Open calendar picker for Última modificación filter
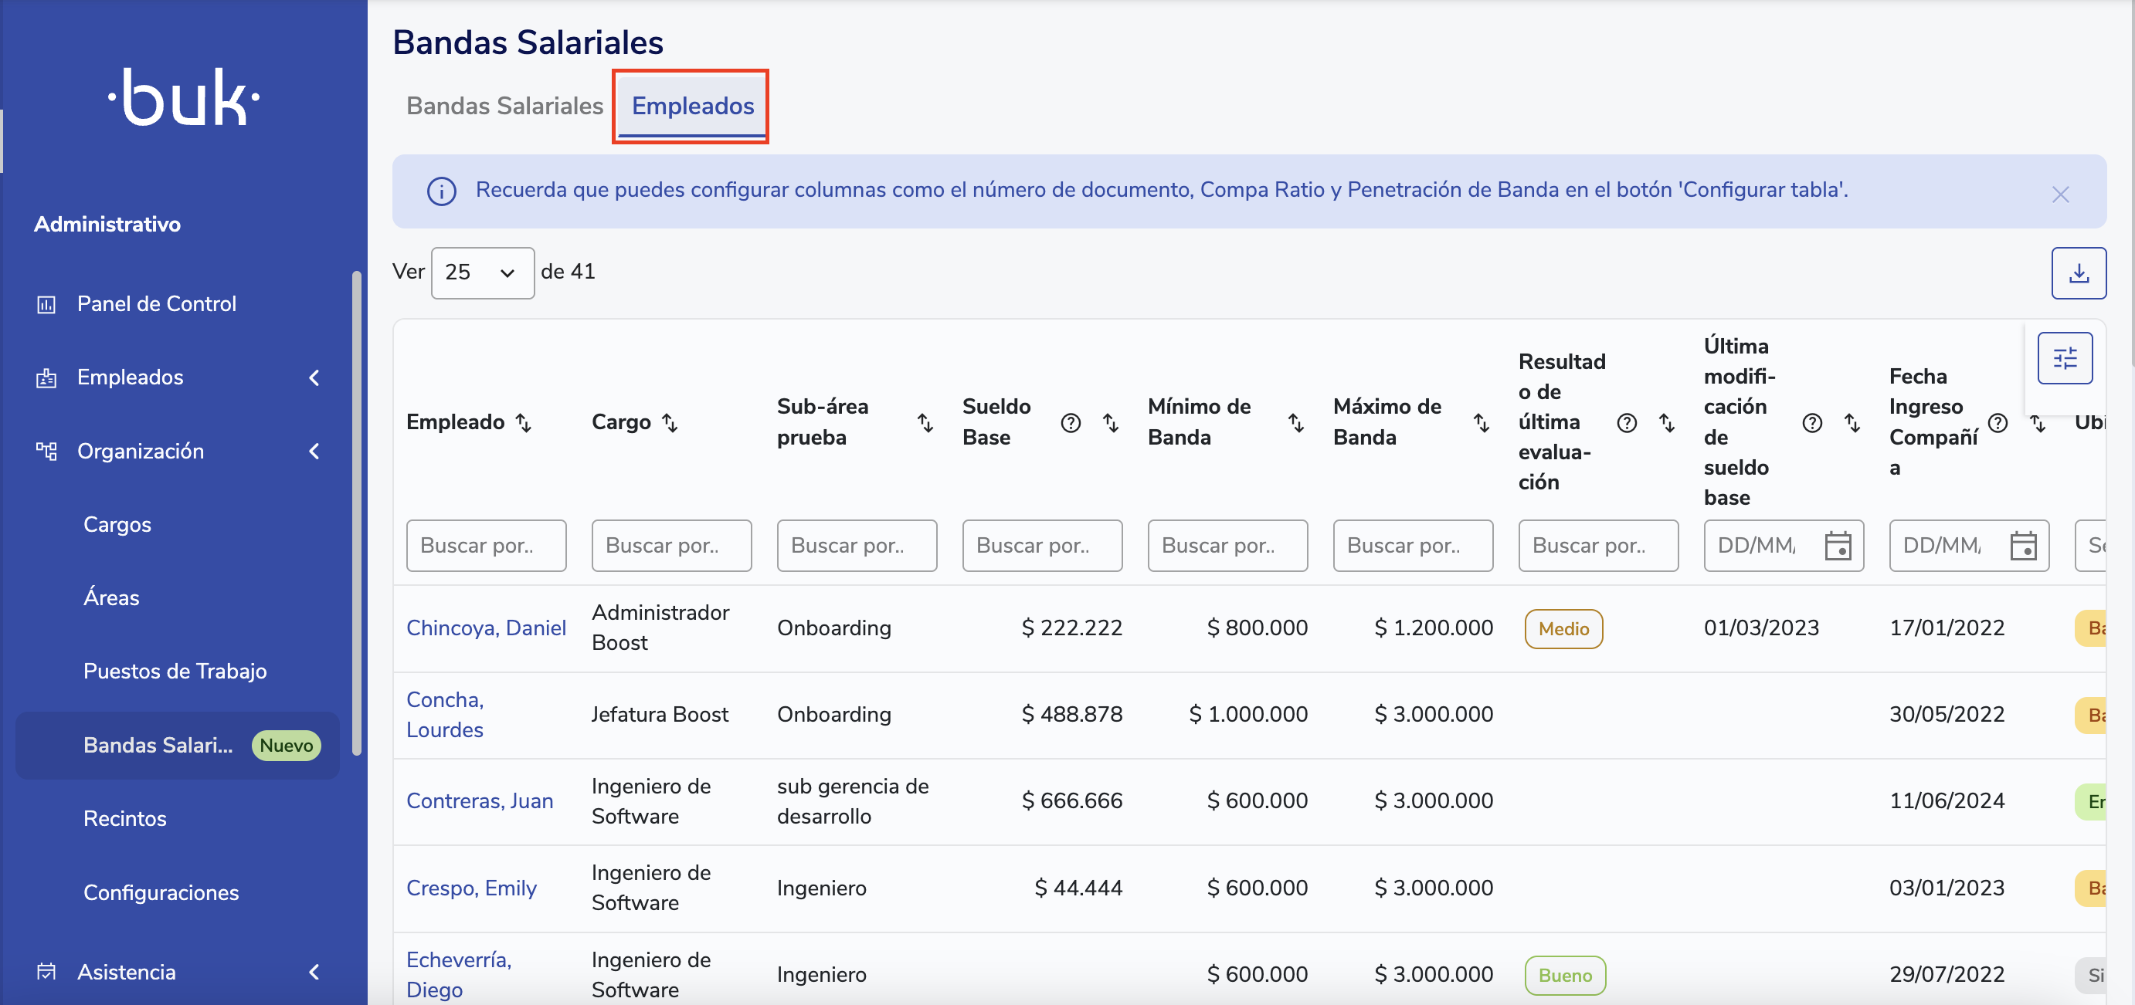The image size is (2135, 1005). 1837,545
